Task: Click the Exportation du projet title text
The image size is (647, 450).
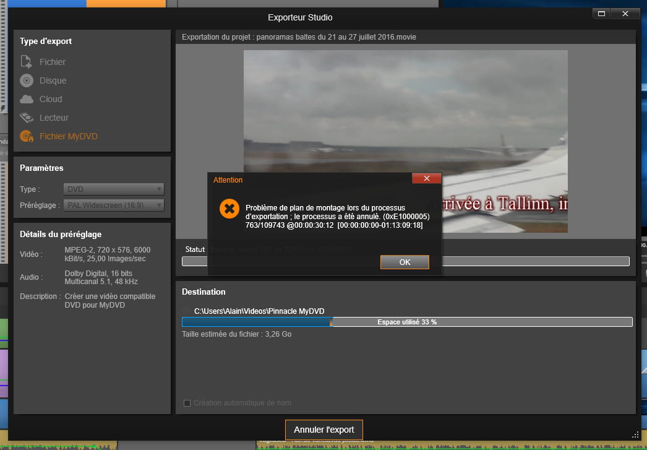Action: [x=299, y=37]
